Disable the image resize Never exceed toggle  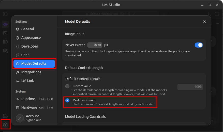coord(199,45)
